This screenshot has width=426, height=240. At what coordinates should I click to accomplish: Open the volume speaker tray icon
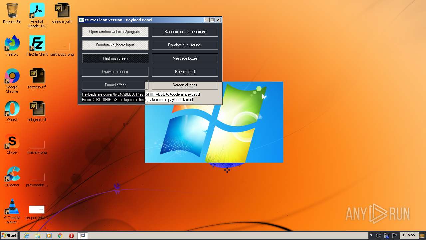378,236
